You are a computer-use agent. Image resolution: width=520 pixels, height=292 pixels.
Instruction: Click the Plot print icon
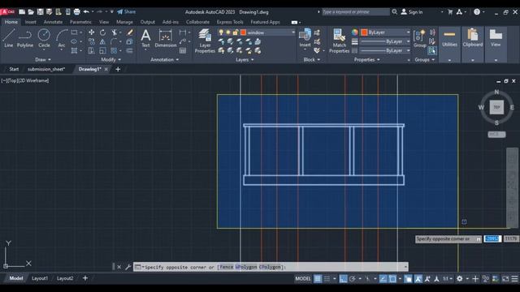(76, 12)
